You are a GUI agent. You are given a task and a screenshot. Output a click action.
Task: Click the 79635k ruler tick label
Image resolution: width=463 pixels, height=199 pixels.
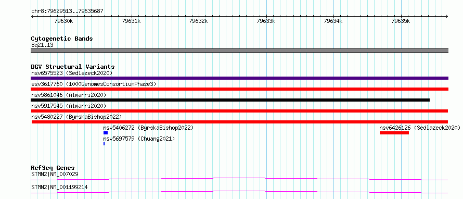[401, 21]
